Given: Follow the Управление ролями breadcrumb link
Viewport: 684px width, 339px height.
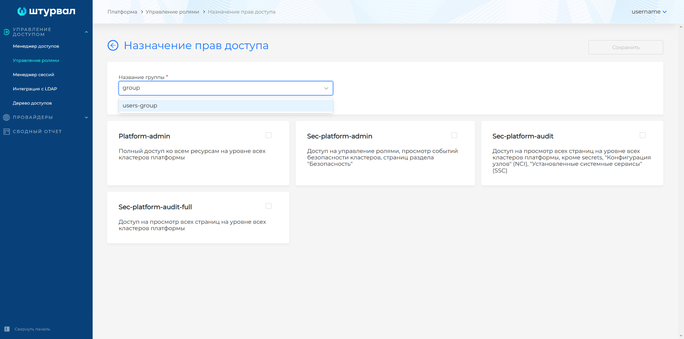Looking at the screenshot, I should click(x=172, y=12).
